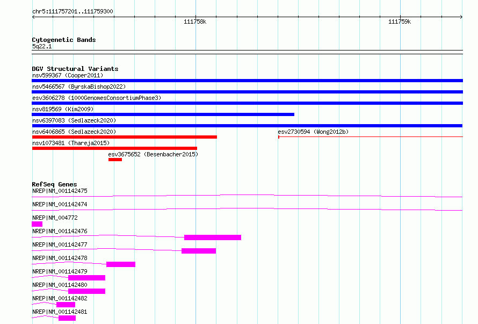This screenshot has height=324, width=478.
Task: Click the NM_001142479 magenta exon block
Action: click(x=87, y=278)
